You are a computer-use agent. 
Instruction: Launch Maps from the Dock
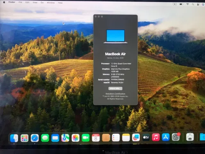click(65, 138)
